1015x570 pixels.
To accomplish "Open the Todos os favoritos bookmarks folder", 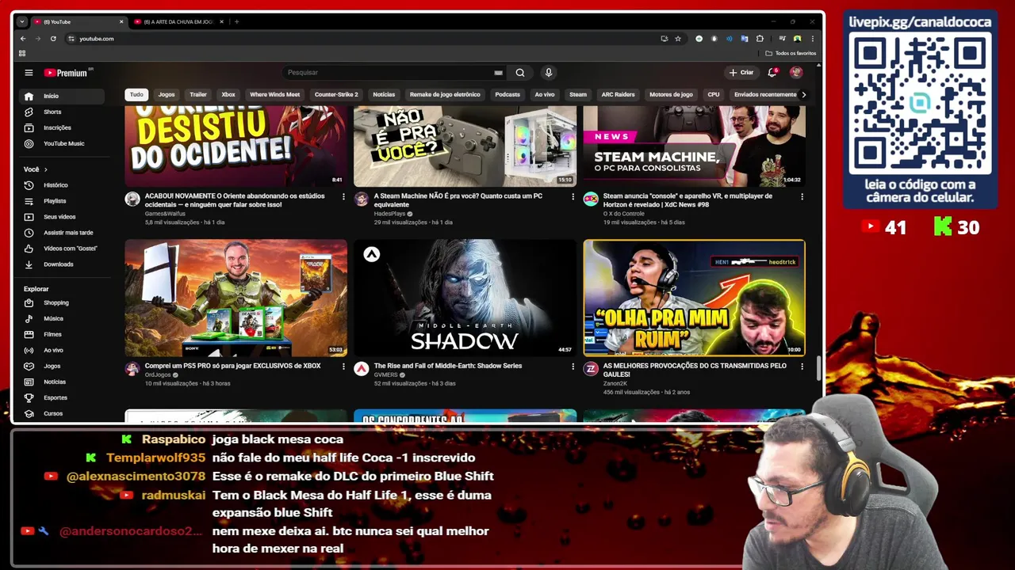I will (x=791, y=53).
